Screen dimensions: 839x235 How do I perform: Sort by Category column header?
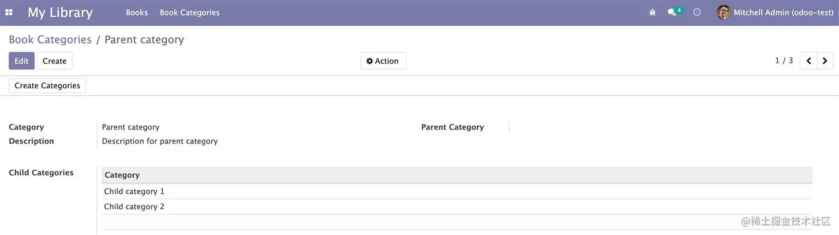click(122, 175)
